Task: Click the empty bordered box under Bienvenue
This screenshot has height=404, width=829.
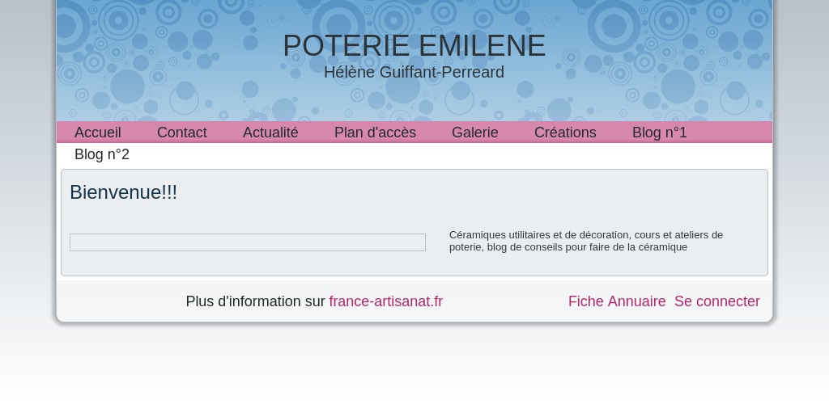Action: 248,242
